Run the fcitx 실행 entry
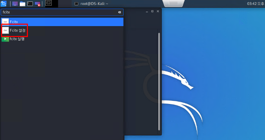The image size is (265, 140). (x=62, y=39)
